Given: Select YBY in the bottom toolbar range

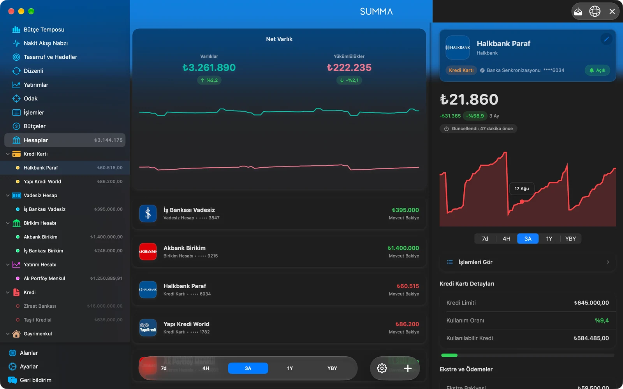Looking at the screenshot, I should coord(332,368).
